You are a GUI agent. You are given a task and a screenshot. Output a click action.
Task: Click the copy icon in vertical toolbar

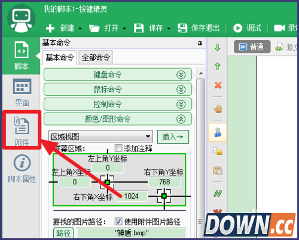[x=218, y=151]
